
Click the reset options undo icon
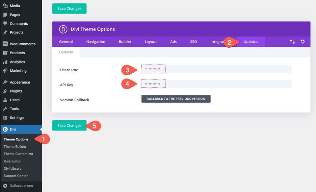click(303, 42)
